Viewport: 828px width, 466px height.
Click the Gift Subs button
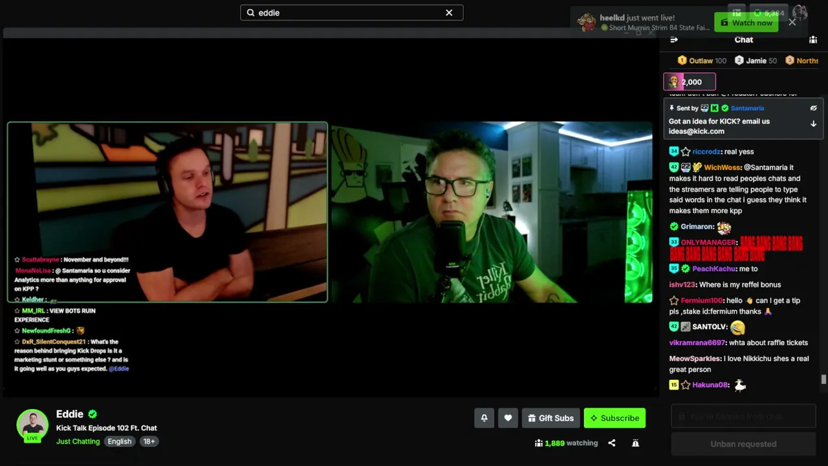coord(550,418)
